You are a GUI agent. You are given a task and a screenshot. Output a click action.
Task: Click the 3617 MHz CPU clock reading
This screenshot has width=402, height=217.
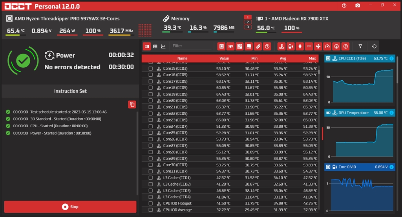pyautogui.click(x=121, y=31)
